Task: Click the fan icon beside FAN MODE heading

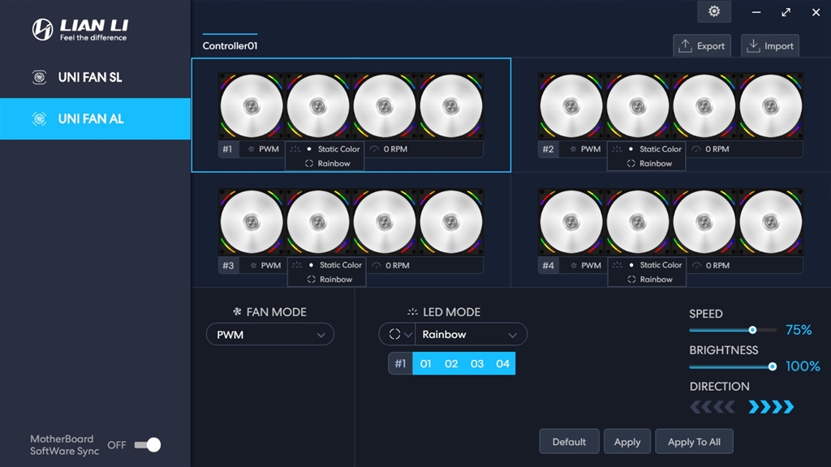Action: [237, 312]
